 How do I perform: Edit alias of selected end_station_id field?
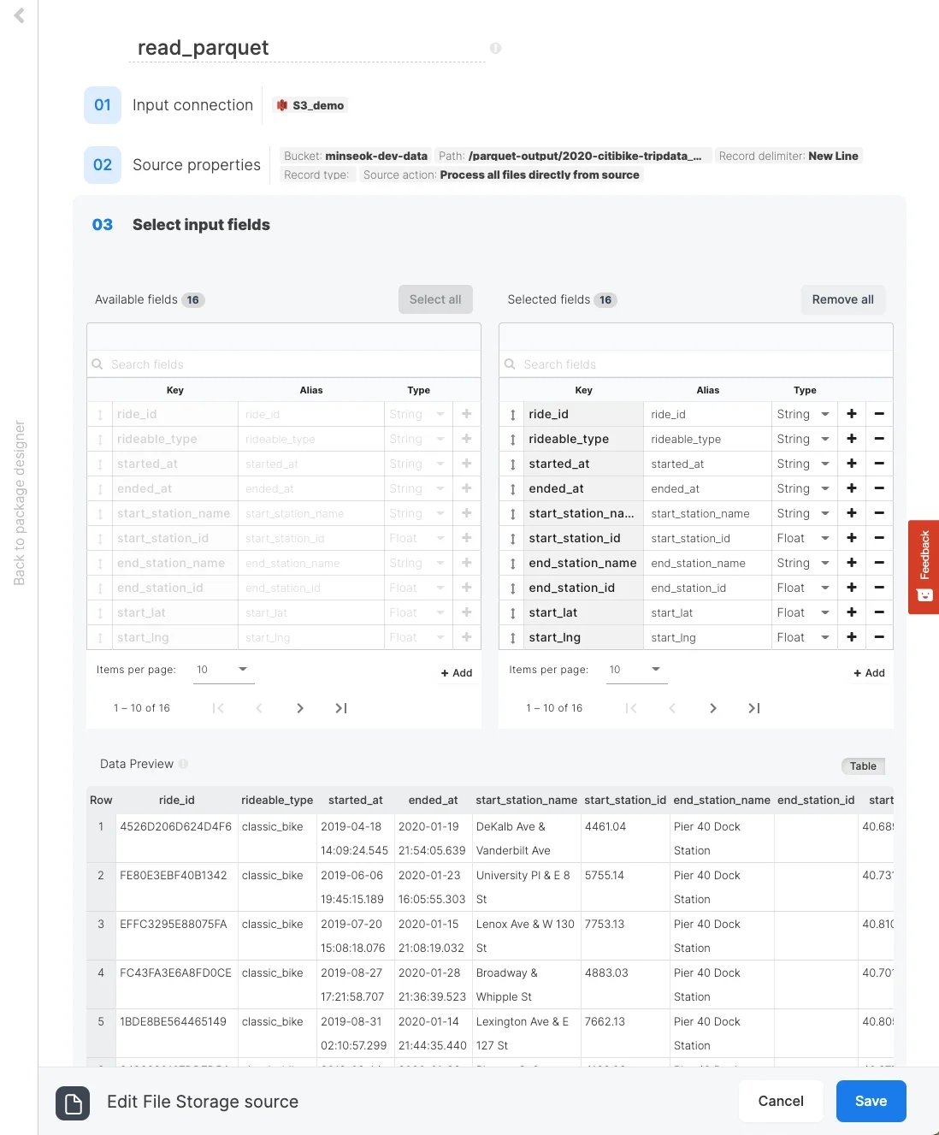(x=707, y=588)
